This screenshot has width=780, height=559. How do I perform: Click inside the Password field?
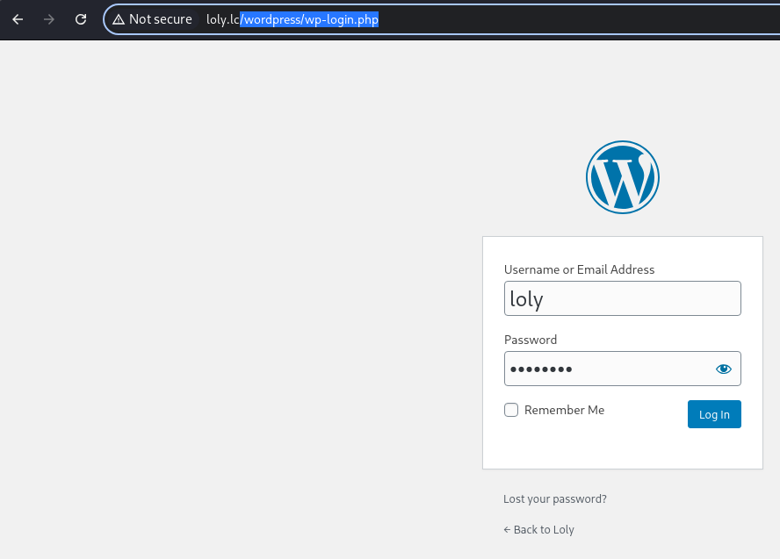607,369
